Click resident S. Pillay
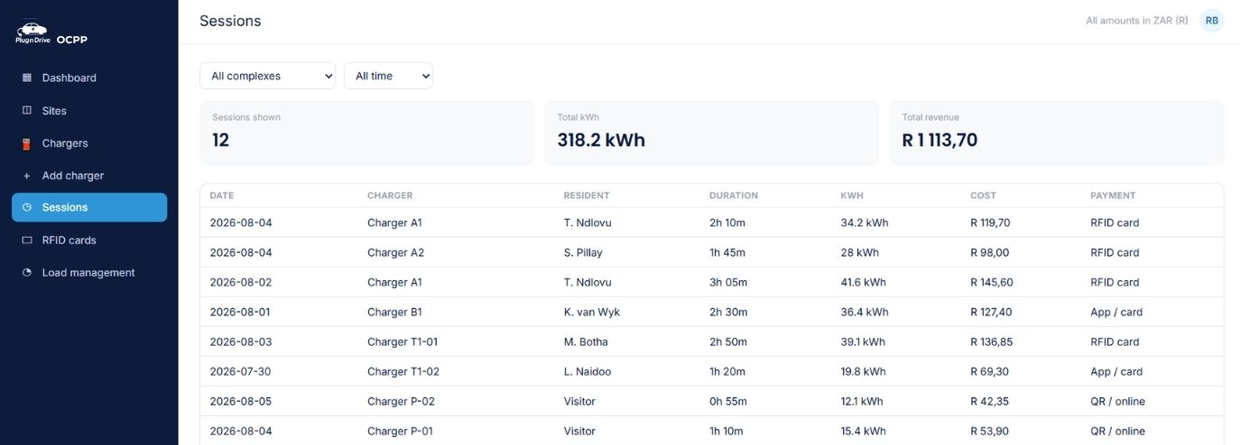The width and height of the screenshot is (1240, 445). coord(583,252)
